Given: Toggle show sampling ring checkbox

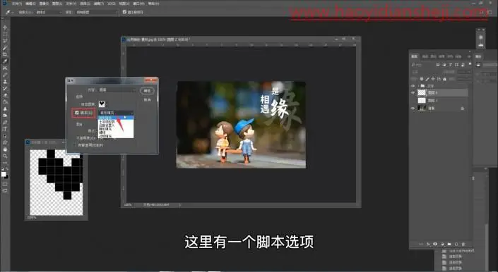Looking at the screenshot, I should [124, 12].
